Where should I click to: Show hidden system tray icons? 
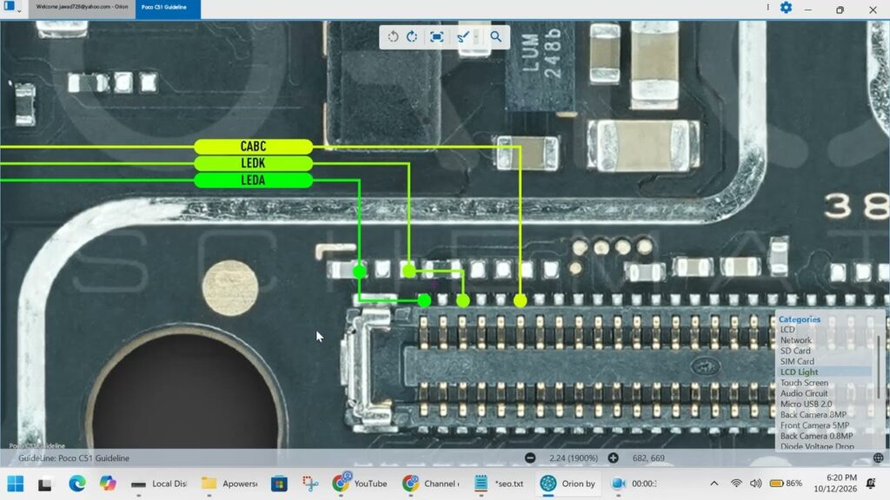[714, 484]
